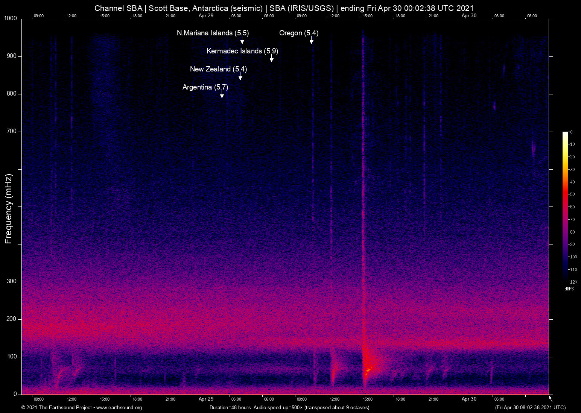Select the Kermadec Islands (5.9) annotation text

point(242,51)
